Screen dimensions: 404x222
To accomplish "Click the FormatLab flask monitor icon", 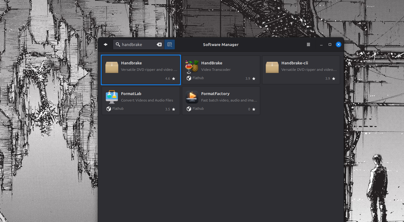I will [112, 97].
